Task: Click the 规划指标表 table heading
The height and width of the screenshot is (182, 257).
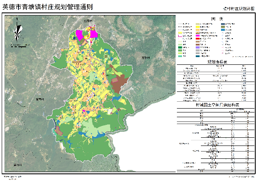Action: pyautogui.click(x=217, y=62)
